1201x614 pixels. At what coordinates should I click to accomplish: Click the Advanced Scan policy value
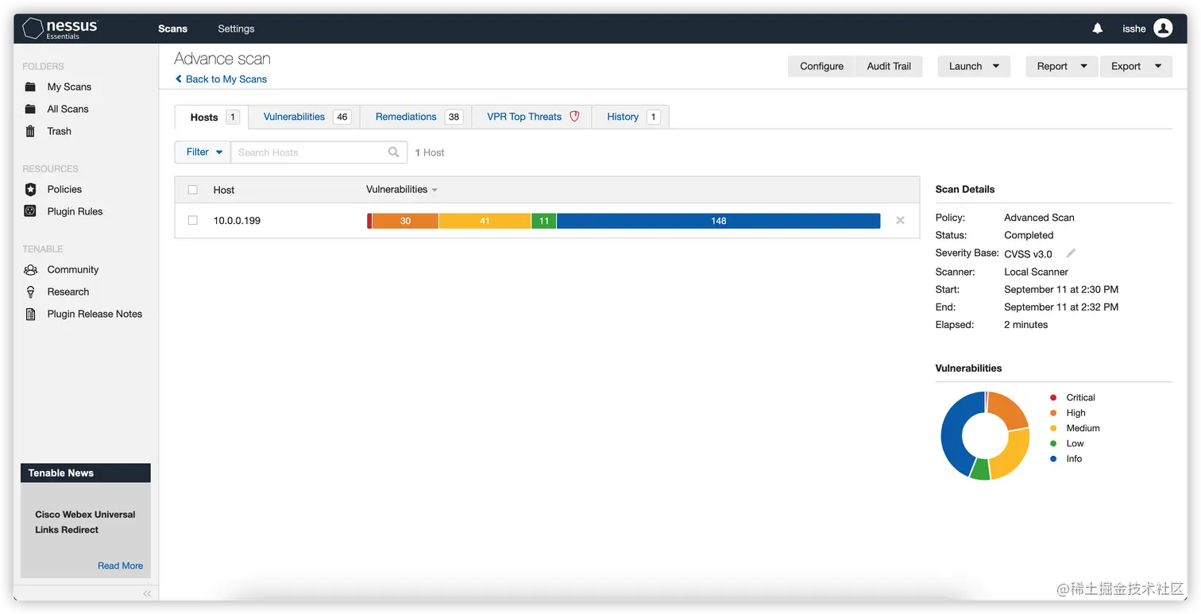pos(1039,218)
